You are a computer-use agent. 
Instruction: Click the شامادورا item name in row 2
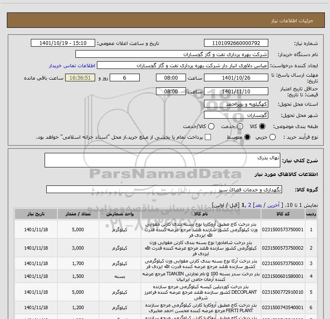click(201, 248)
